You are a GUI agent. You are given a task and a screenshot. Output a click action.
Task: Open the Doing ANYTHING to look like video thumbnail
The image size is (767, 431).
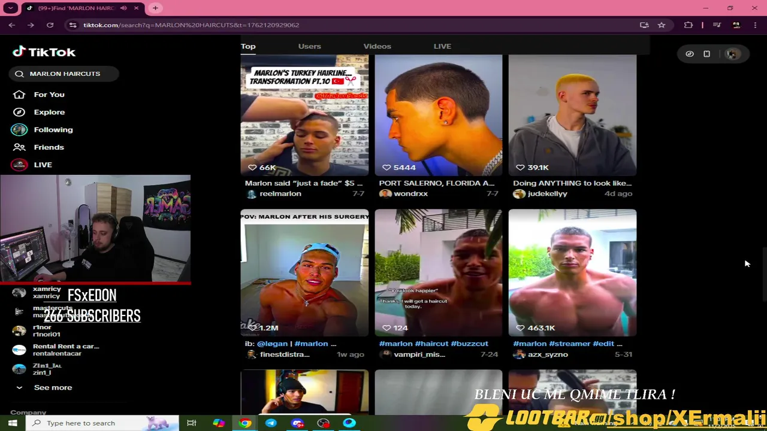[x=572, y=116]
